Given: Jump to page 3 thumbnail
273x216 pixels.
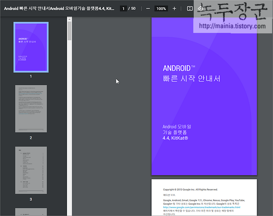Looking at the screenshot, I should (x=31, y=170).
